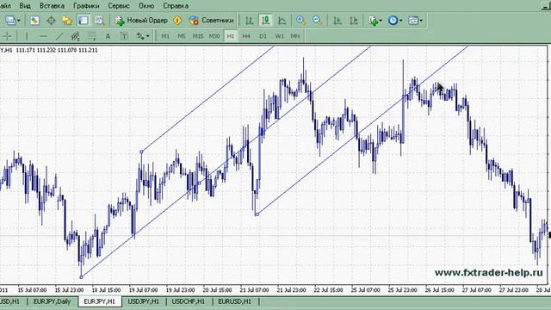Switch timeframe to W1
The image size is (551, 310).
(x=279, y=36)
